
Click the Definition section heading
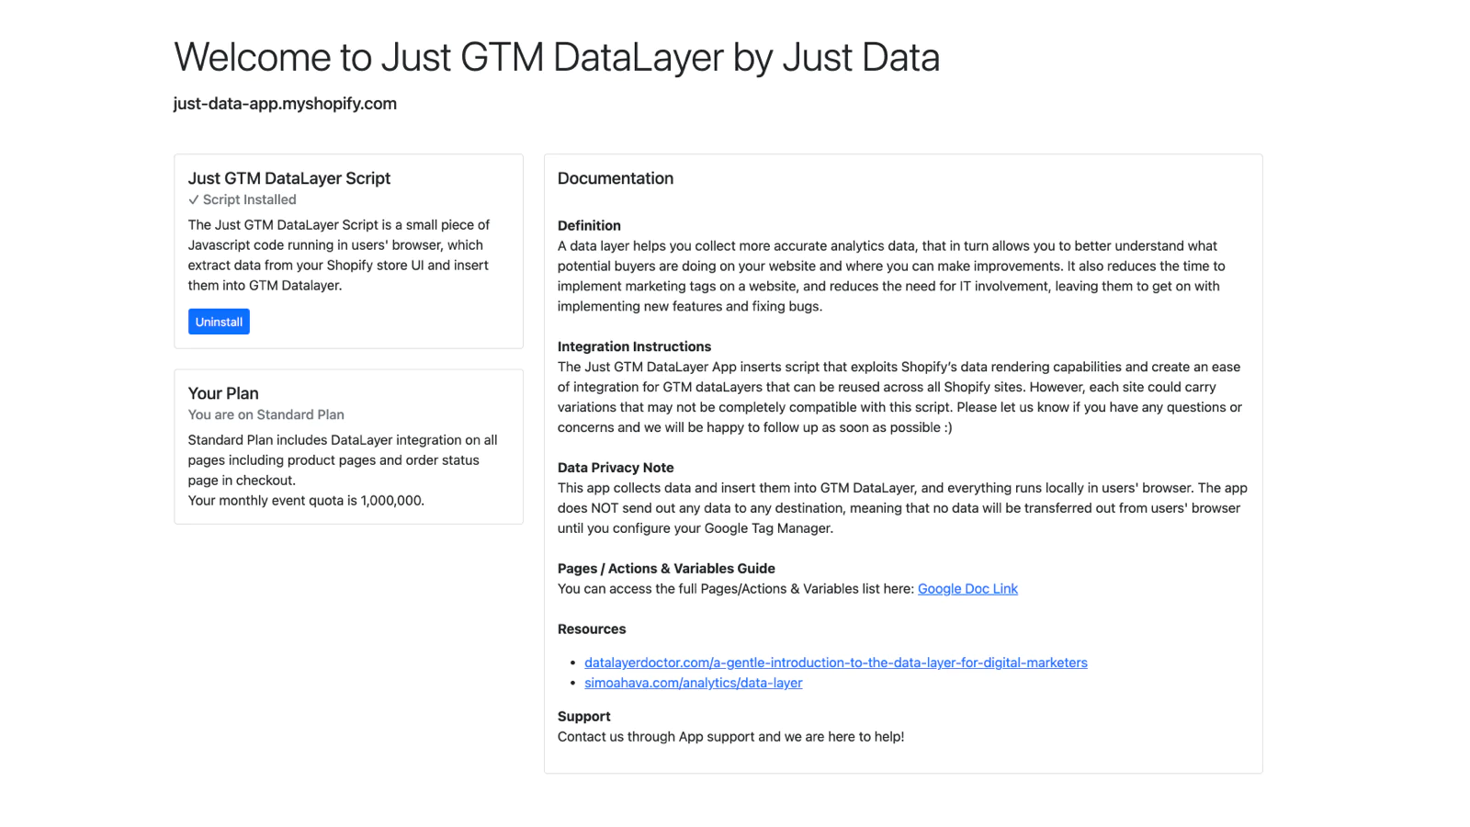(x=589, y=225)
